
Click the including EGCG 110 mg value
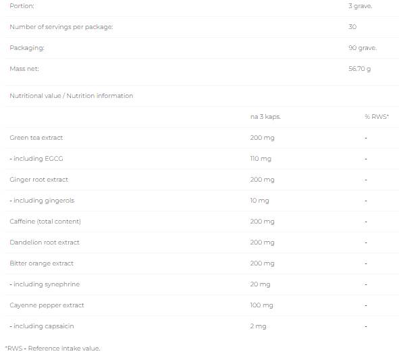coord(261,159)
